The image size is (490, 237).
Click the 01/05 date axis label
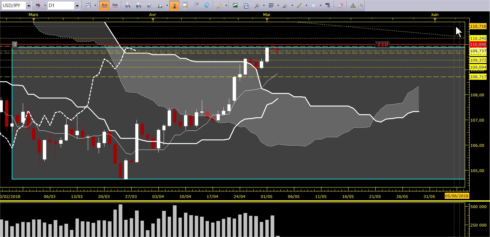click(267, 196)
